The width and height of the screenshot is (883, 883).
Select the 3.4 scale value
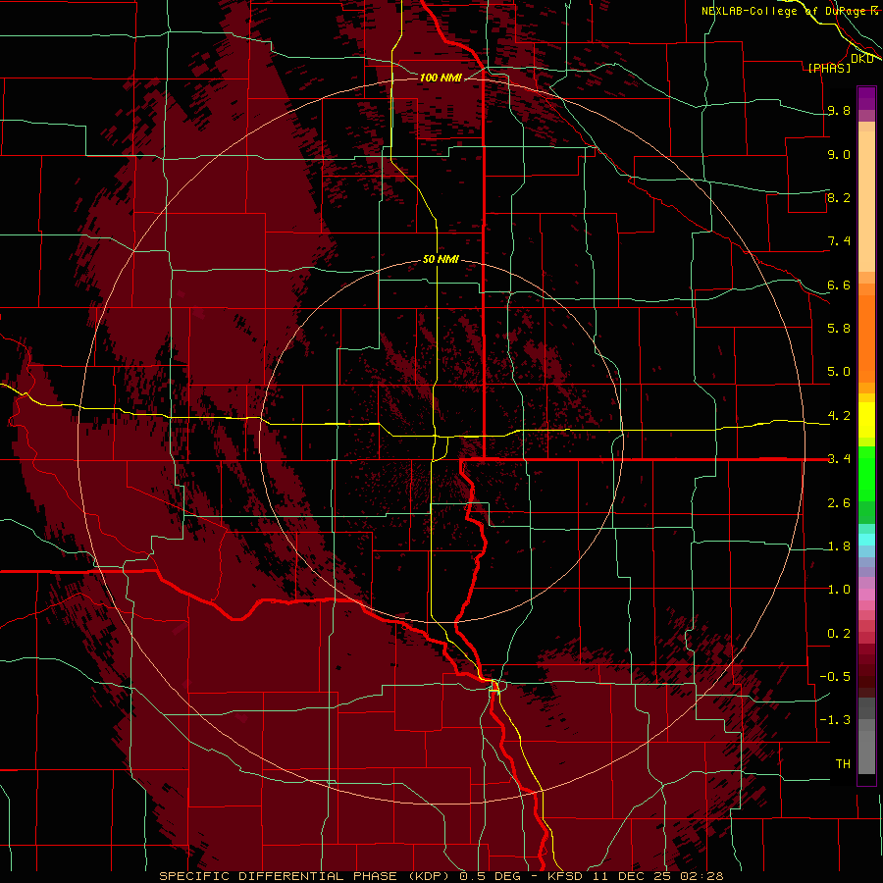click(x=839, y=459)
